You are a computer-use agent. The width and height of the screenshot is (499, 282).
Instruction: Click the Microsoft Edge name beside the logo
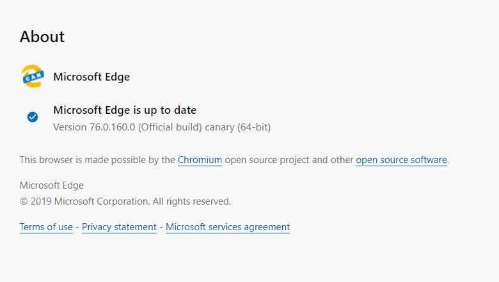pos(91,77)
